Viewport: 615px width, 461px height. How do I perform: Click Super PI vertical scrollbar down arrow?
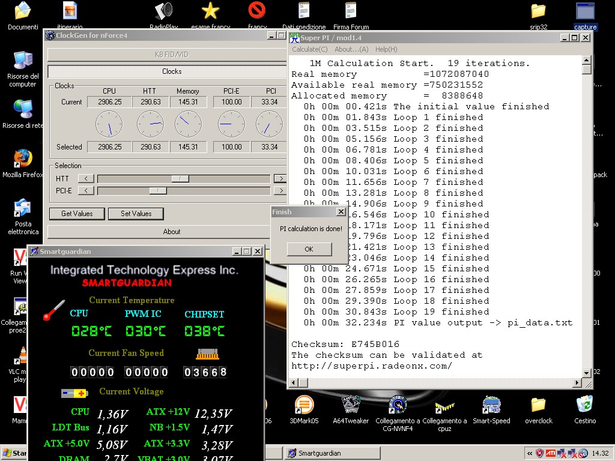[x=586, y=373]
